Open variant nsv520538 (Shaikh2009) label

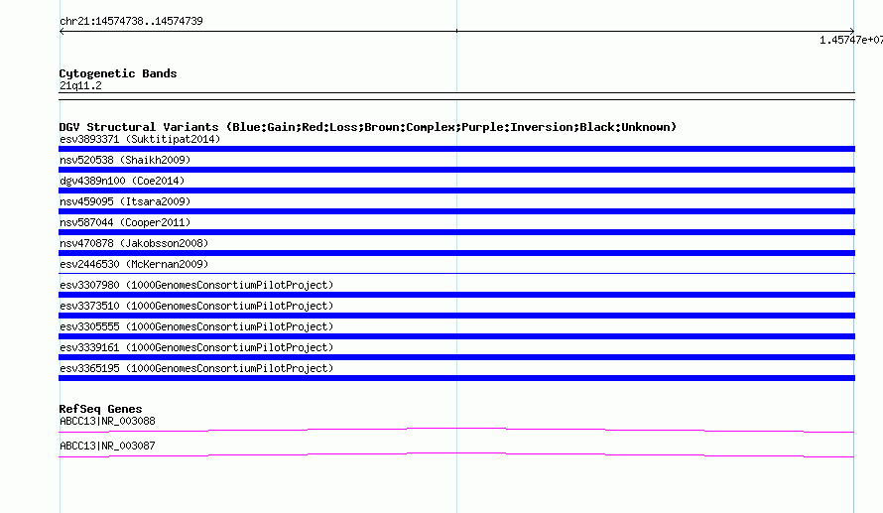(125, 160)
